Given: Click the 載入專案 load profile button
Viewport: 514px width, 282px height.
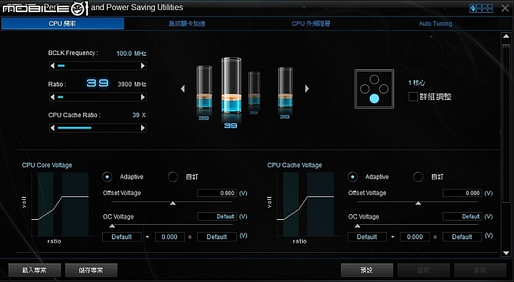Looking at the screenshot, I should tap(34, 270).
